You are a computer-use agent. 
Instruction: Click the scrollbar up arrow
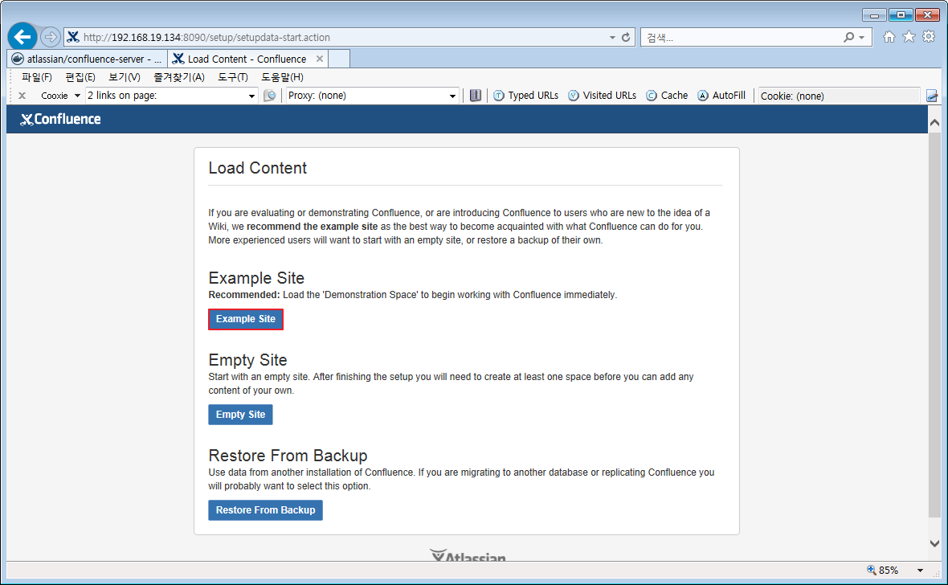[934, 123]
